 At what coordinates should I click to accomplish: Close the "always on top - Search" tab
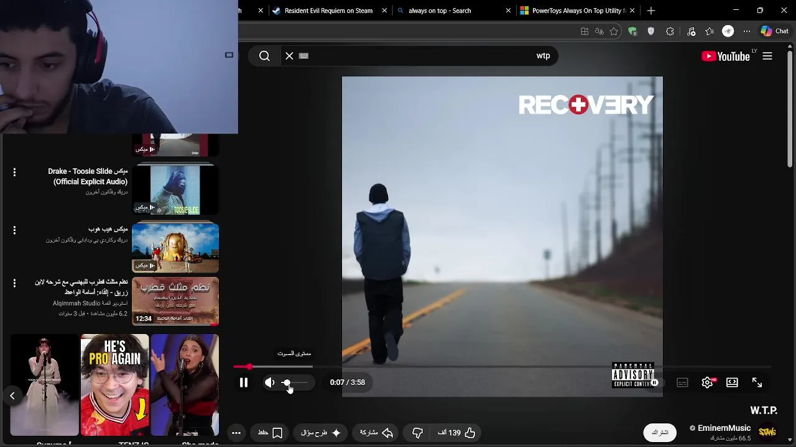coord(508,11)
